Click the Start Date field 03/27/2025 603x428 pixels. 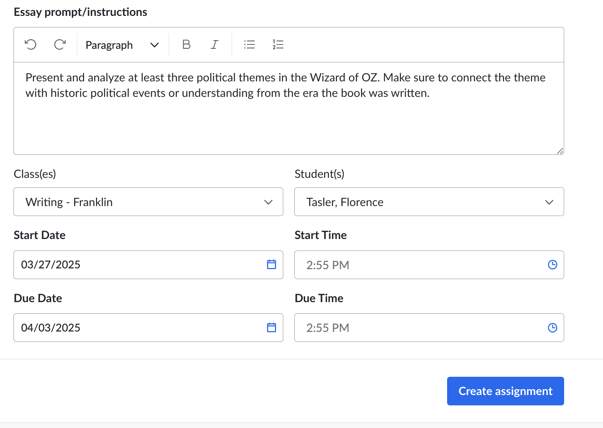(148, 265)
